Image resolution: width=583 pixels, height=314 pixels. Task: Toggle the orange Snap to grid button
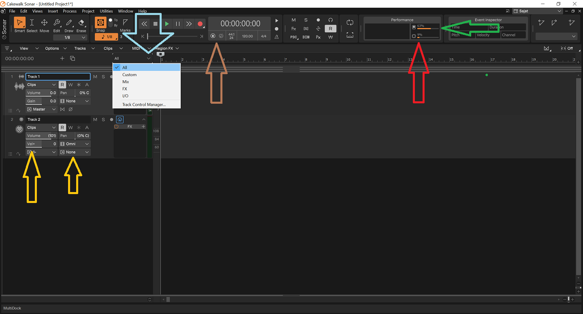pos(100,23)
